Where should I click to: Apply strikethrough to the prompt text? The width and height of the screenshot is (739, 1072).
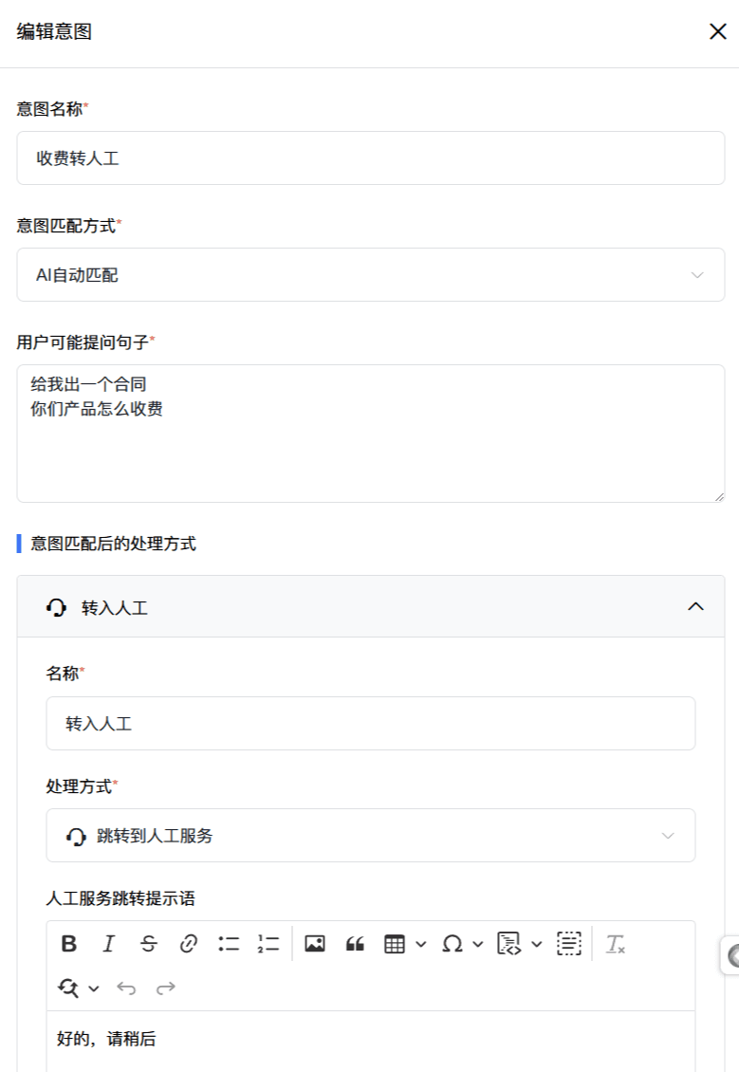click(149, 944)
